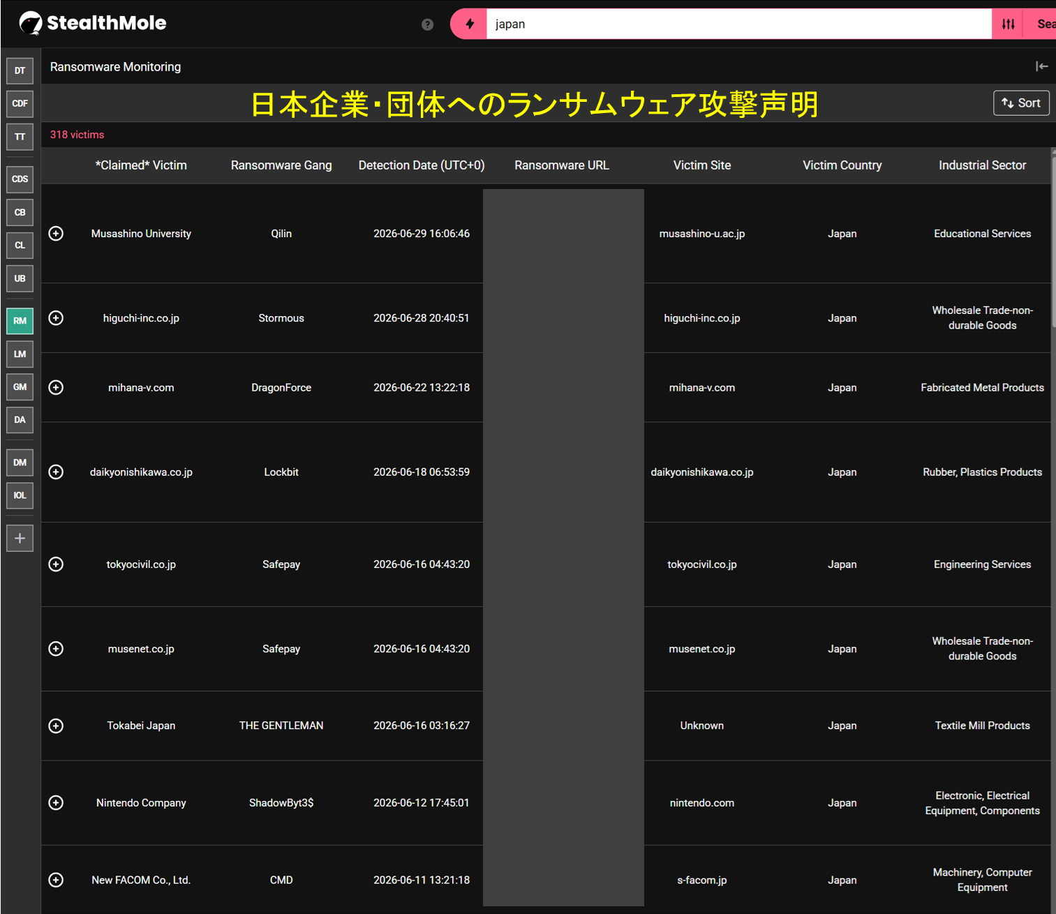Click the Unknown victim site cell

(702, 726)
